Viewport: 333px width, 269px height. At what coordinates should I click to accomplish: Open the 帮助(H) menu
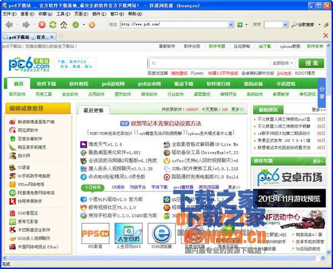(135, 14)
